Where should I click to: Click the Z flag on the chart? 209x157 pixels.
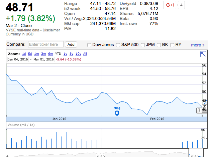[x=204, y=107]
